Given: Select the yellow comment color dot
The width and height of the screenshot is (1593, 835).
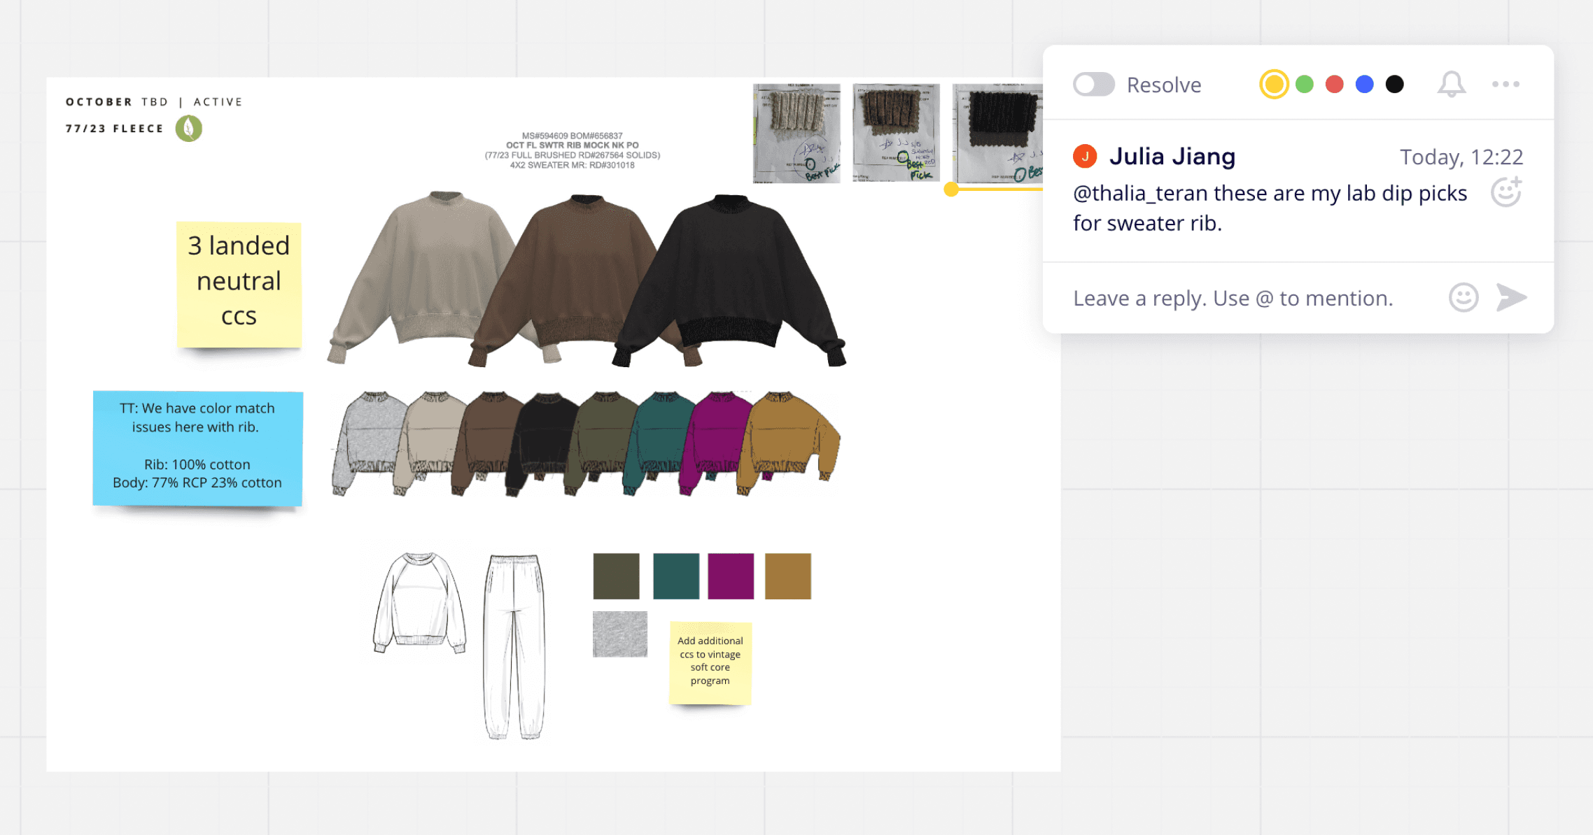Looking at the screenshot, I should tap(1274, 85).
